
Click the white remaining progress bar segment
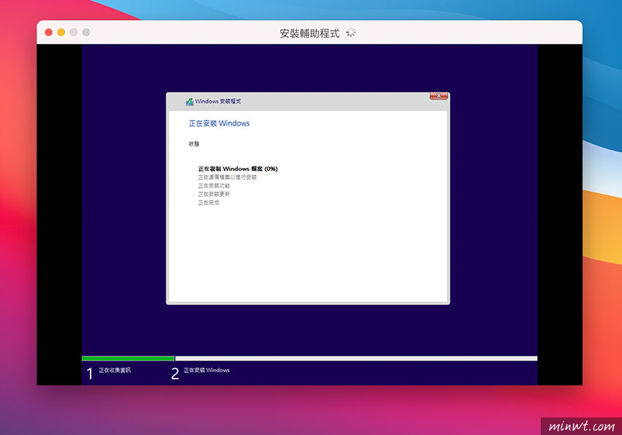(x=356, y=358)
